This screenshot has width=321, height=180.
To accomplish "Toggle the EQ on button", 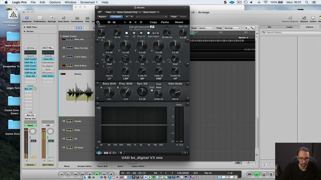I will click(x=126, y=33).
